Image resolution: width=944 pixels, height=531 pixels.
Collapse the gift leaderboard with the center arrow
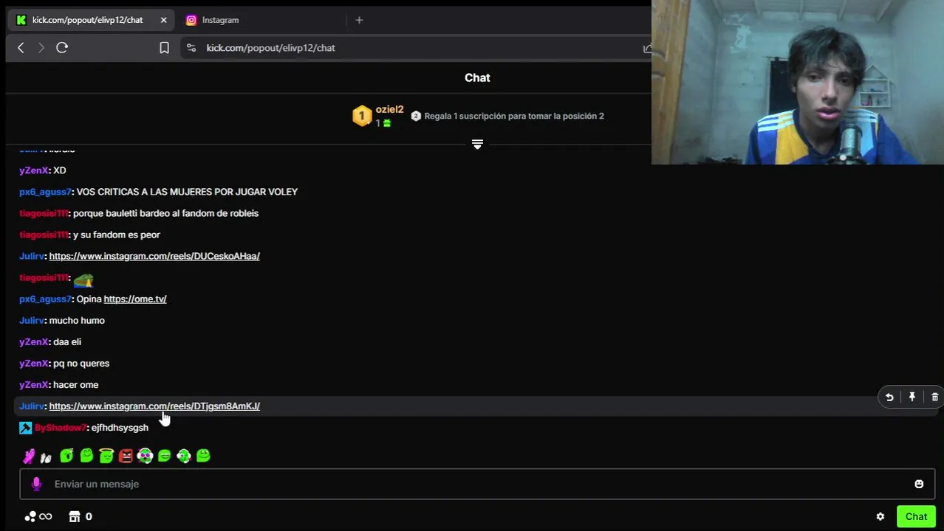point(477,145)
